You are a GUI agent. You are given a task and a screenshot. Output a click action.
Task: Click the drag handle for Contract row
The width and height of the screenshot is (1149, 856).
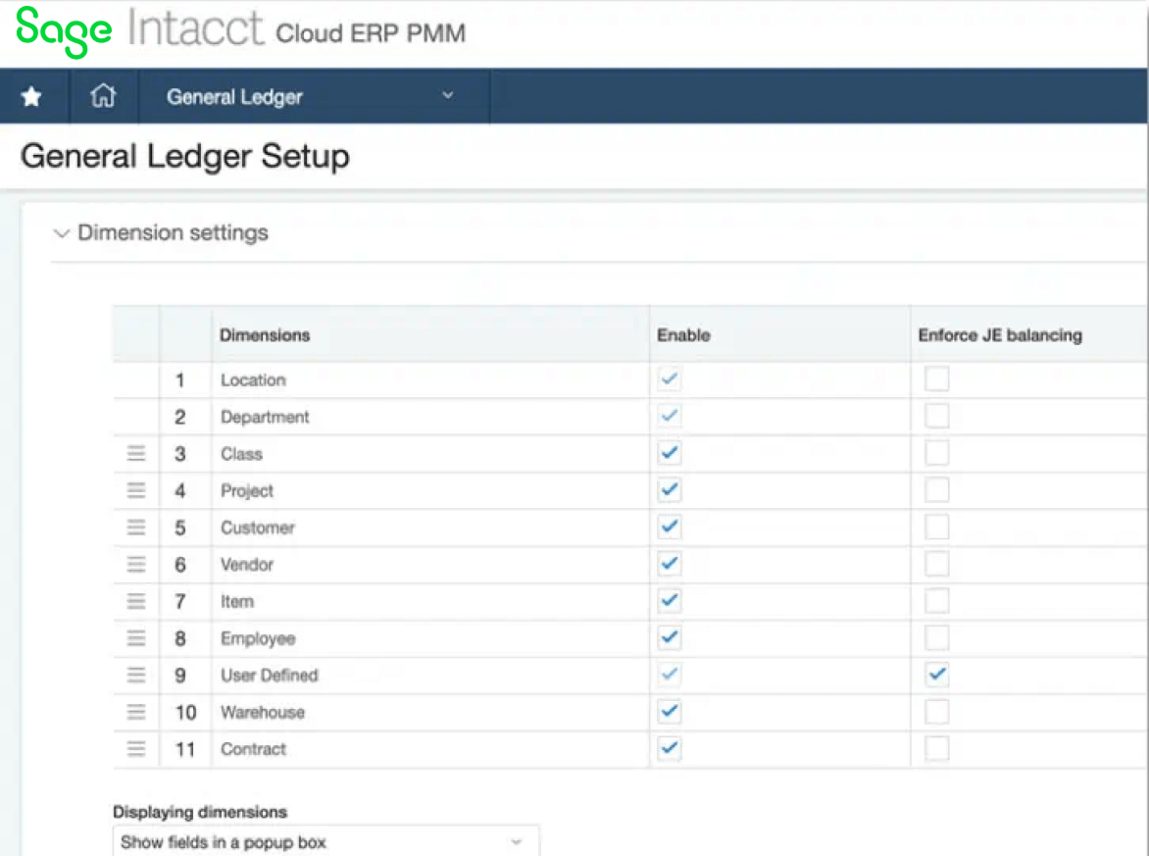click(x=136, y=749)
